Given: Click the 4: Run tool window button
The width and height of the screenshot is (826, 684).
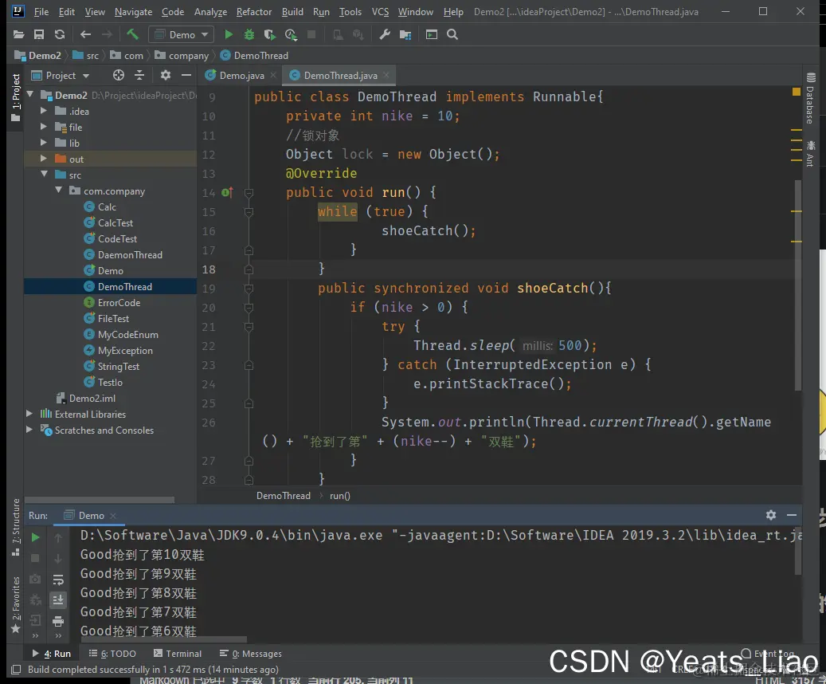Looking at the screenshot, I should tap(52, 654).
